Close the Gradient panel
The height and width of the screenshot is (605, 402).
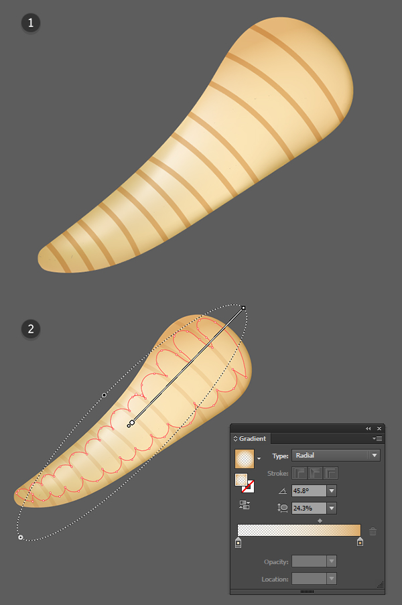pos(379,428)
